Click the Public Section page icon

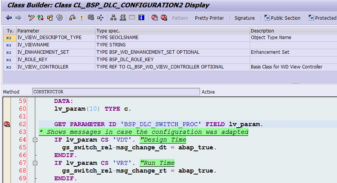click(267, 18)
